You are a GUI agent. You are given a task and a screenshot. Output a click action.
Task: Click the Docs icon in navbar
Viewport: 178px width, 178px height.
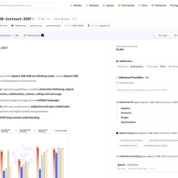pyautogui.click(x=140, y=5)
